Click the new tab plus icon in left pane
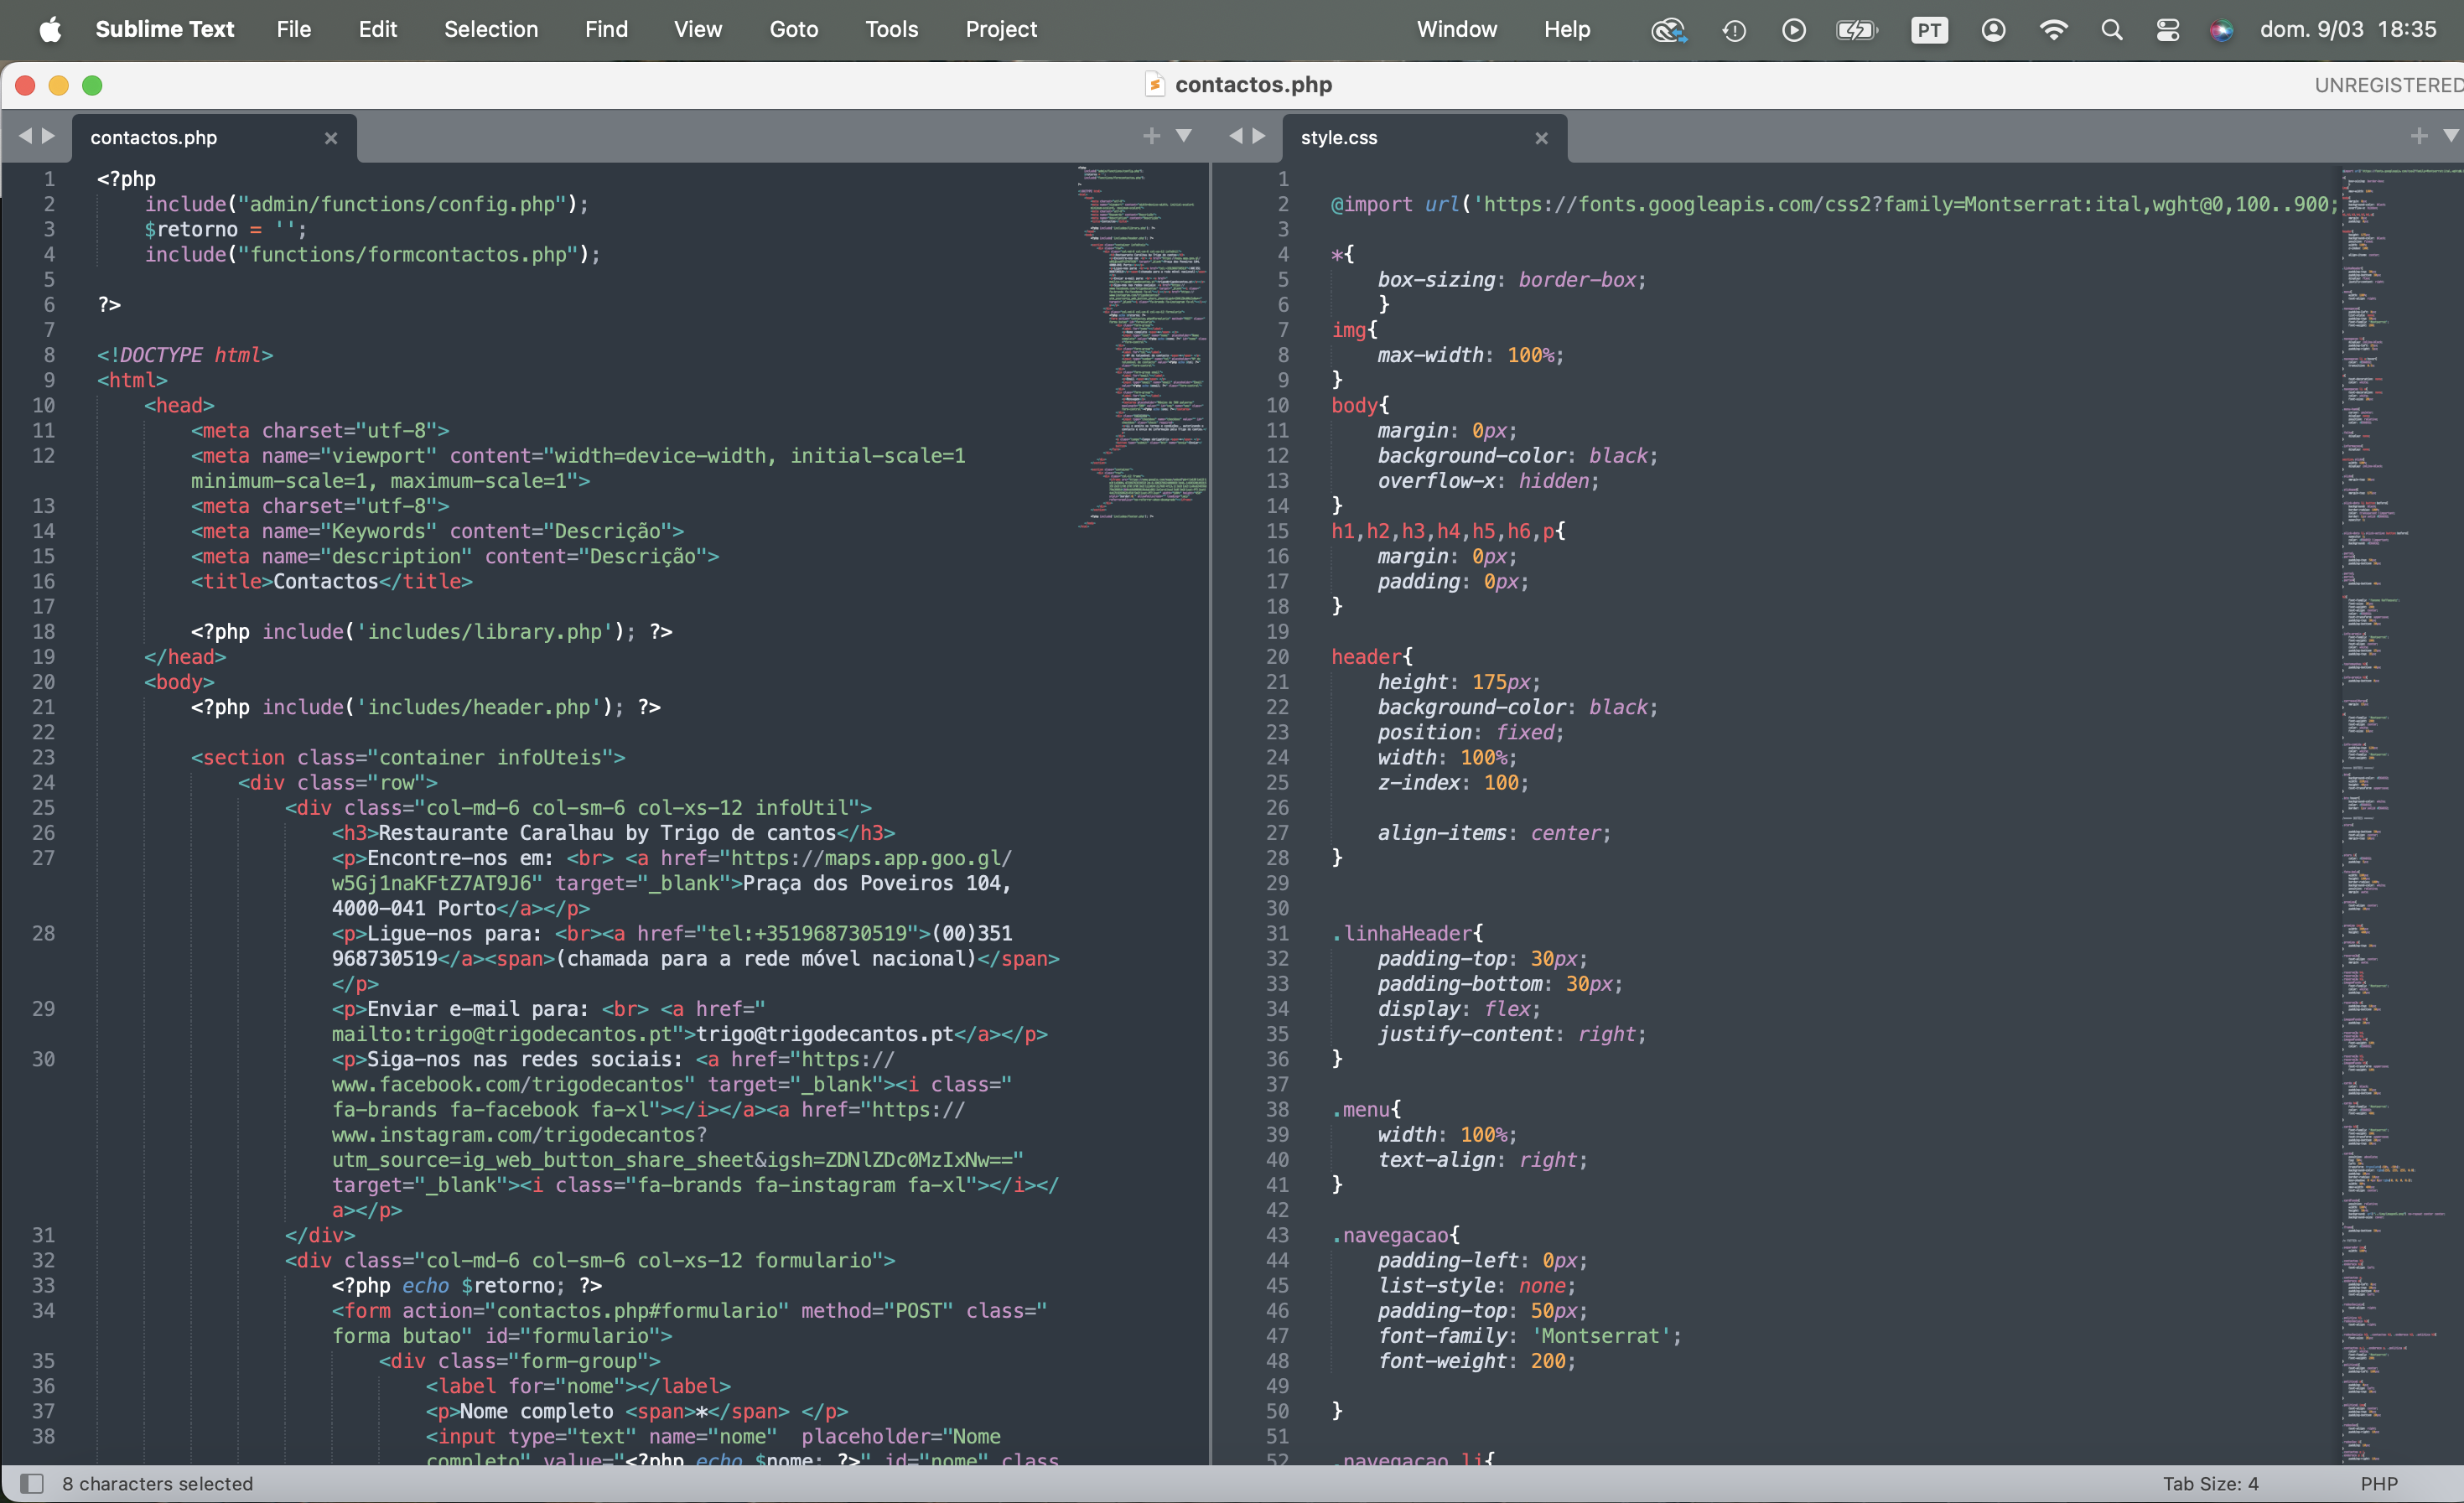This screenshot has width=2464, height=1503. pyautogui.click(x=1151, y=136)
